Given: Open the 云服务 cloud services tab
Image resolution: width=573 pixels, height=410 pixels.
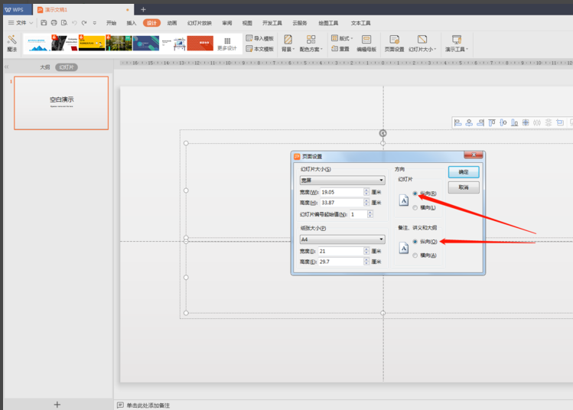Looking at the screenshot, I should pos(300,23).
